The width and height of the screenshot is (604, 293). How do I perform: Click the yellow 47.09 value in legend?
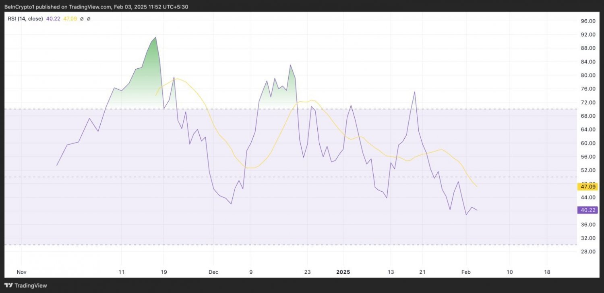(x=69, y=18)
